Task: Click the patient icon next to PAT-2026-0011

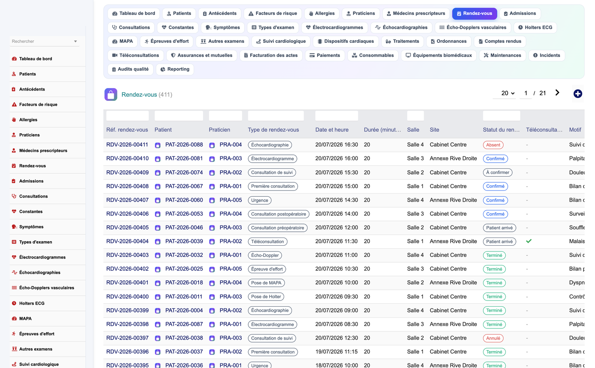Action: [158, 297]
